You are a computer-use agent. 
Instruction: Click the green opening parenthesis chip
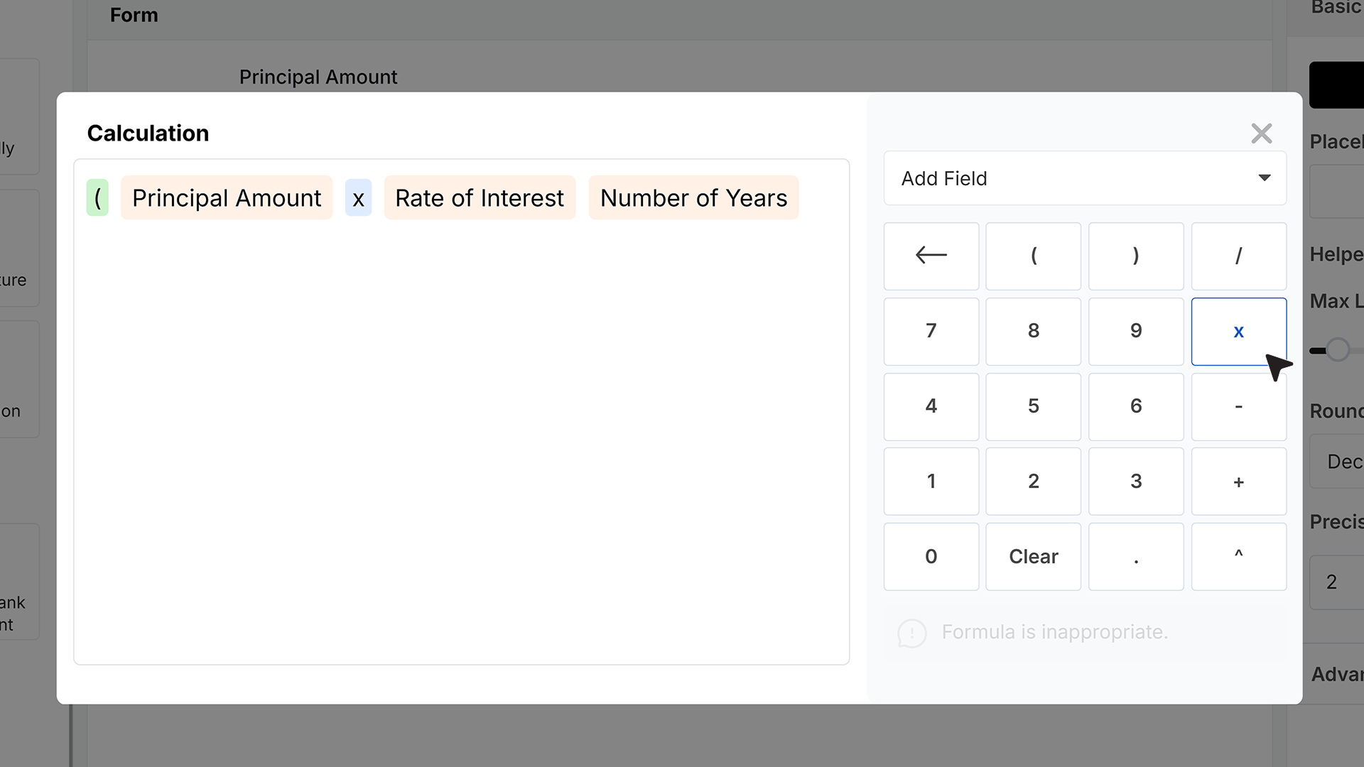(97, 197)
